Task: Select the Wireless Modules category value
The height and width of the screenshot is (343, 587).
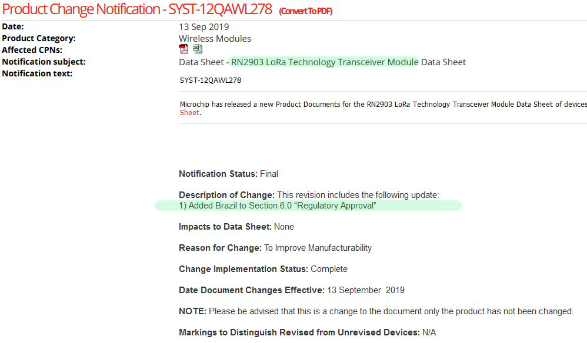Action: coord(215,39)
